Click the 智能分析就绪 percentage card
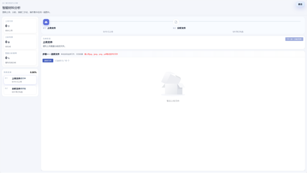 point(20,58)
